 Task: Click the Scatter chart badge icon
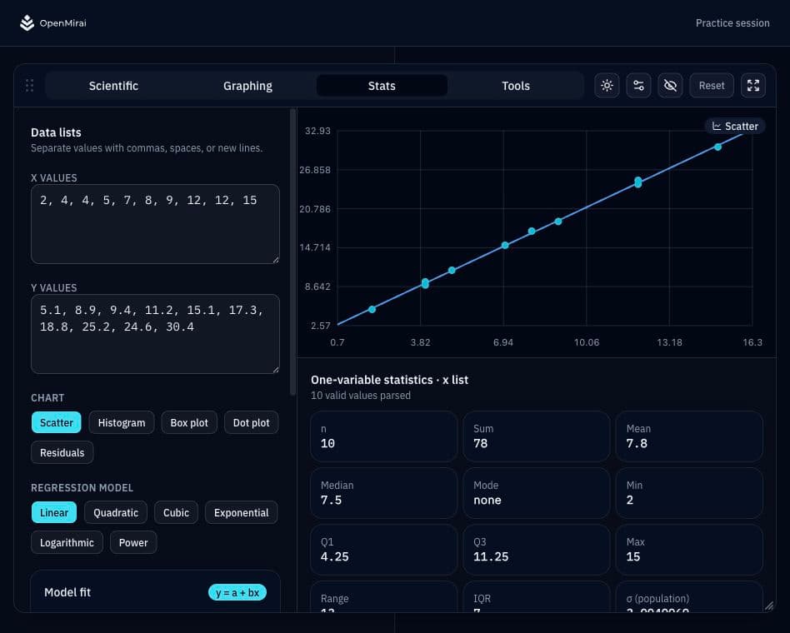[x=717, y=126]
